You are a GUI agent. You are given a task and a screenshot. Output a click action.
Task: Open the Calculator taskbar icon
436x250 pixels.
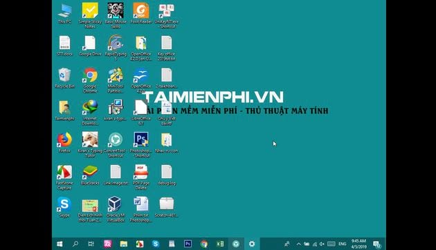(172, 244)
